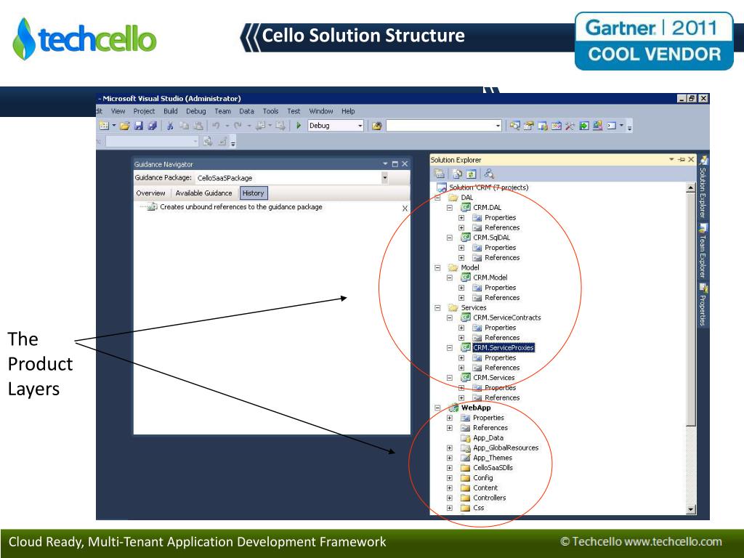Click the Cut scissors icon
The image size is (744, 558).
tap(170, 126)
